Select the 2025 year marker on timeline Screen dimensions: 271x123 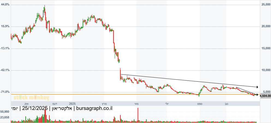pos(72,104)
